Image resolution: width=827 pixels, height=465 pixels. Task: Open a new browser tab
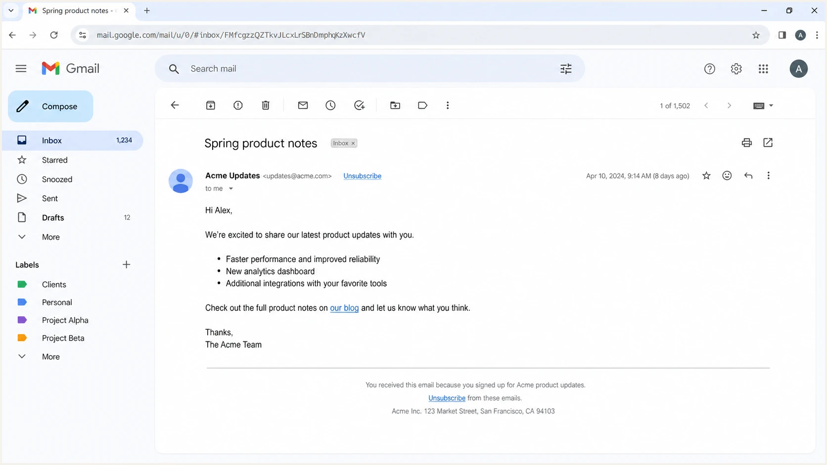[147, 10]
